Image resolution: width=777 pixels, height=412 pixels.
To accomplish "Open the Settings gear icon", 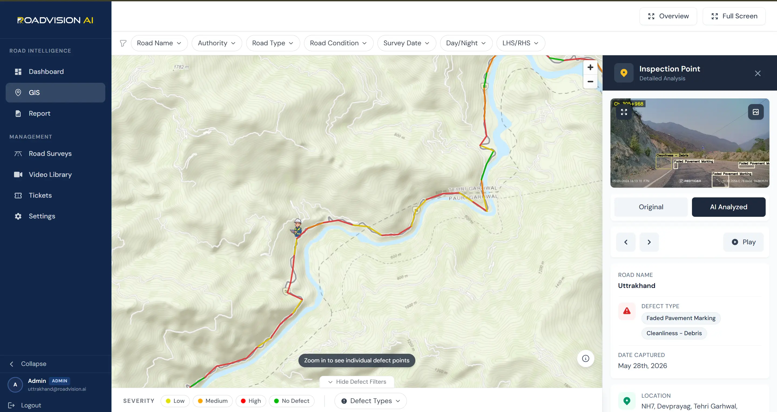I will (x=18, y=216).
